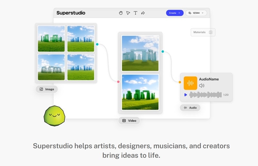Click the Image node label
Screen dimensions: 258x166
(47, 89)
